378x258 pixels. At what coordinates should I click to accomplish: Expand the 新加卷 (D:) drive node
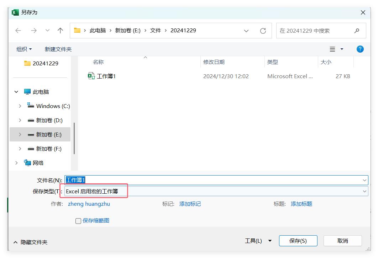coord(20,120)
